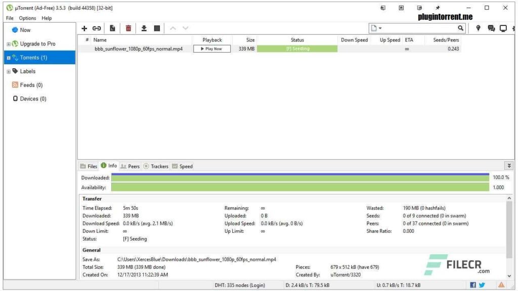
Task: Click the Twitter icon in status bar
Action: point(482,285)
